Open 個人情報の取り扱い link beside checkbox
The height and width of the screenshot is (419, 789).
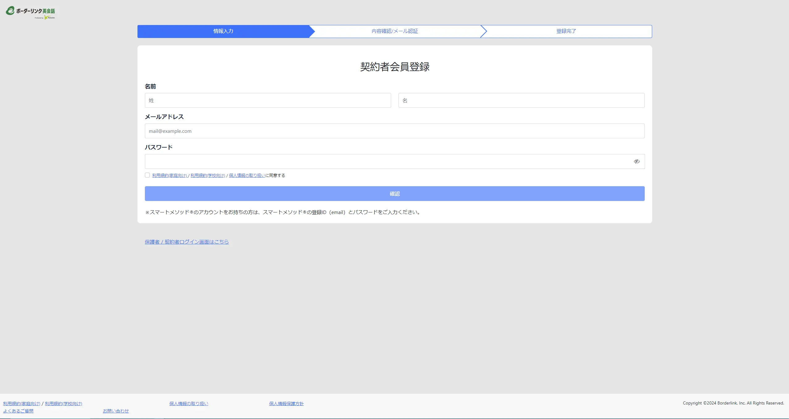coord(247,175)
